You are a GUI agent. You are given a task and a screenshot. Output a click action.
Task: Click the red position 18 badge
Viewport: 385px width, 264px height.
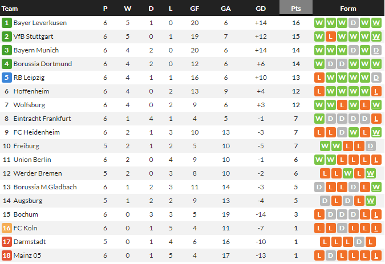(7, 255)
